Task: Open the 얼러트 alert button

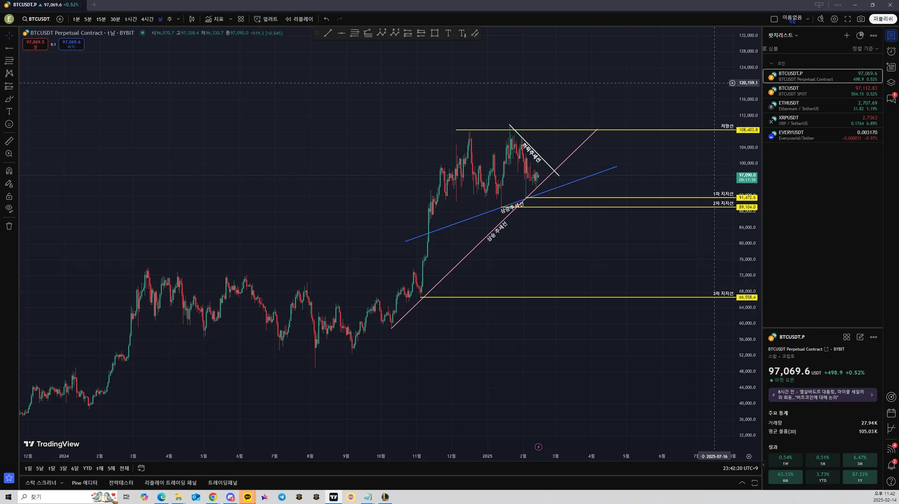Action: (x=265, y=19)
